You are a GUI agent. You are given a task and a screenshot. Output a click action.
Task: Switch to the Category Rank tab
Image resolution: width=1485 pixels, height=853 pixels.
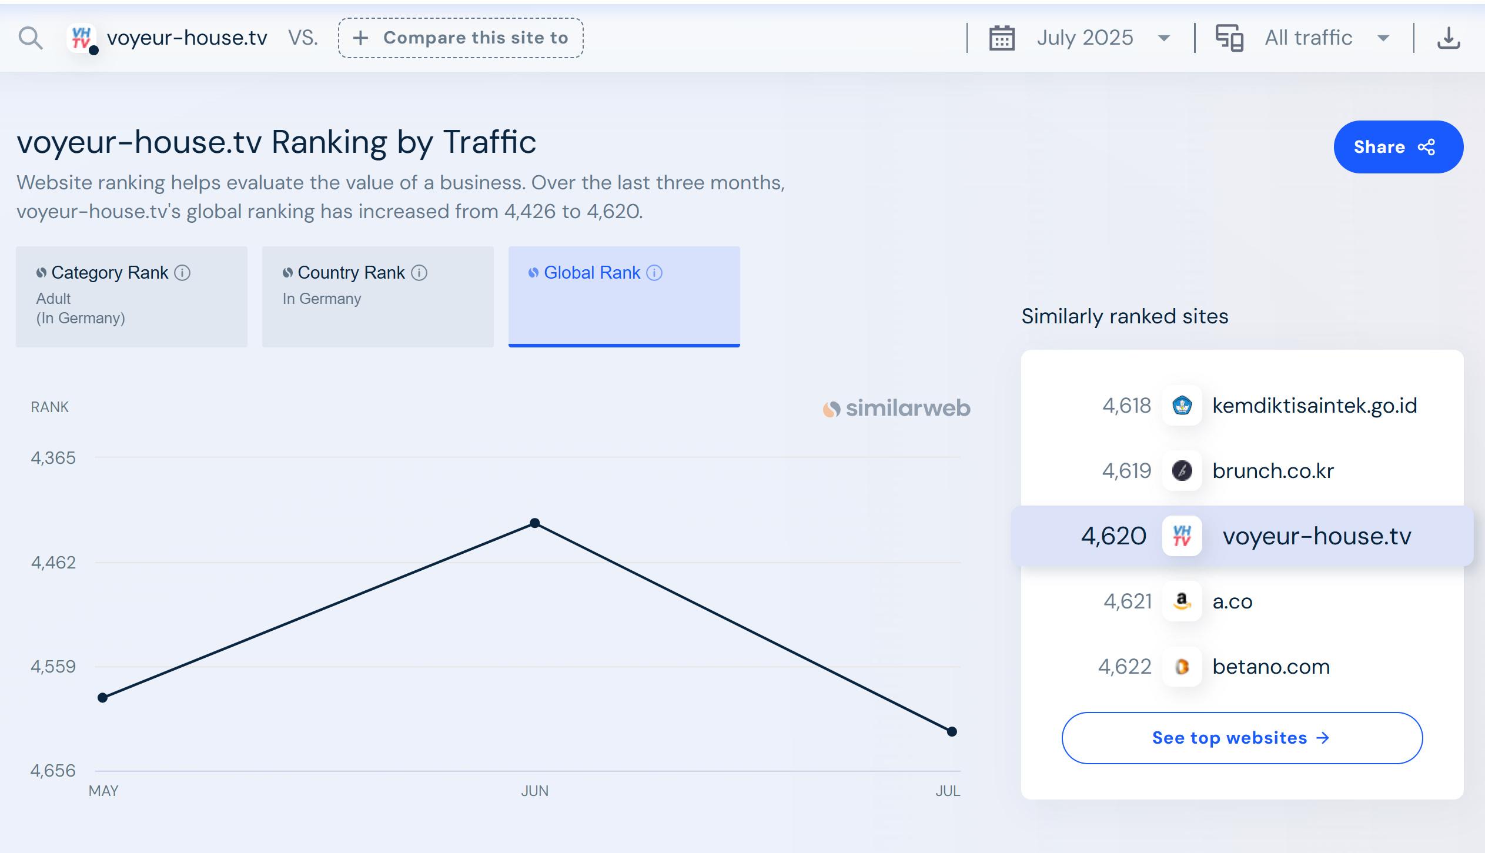[131, 296]
